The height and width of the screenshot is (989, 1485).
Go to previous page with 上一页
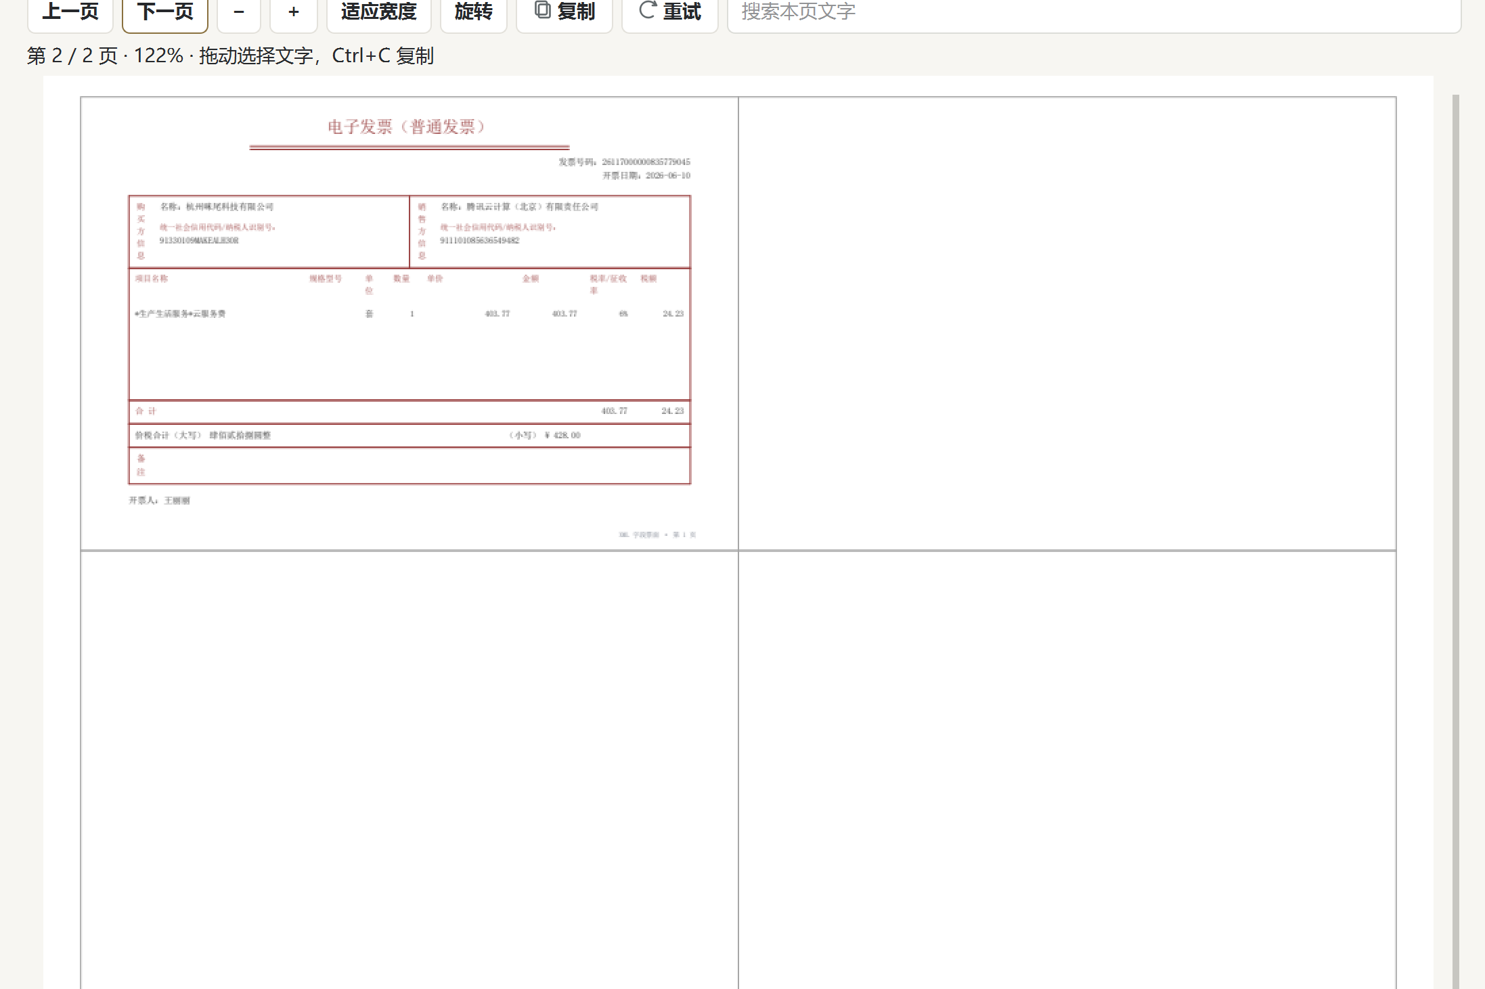click(70, 12)
